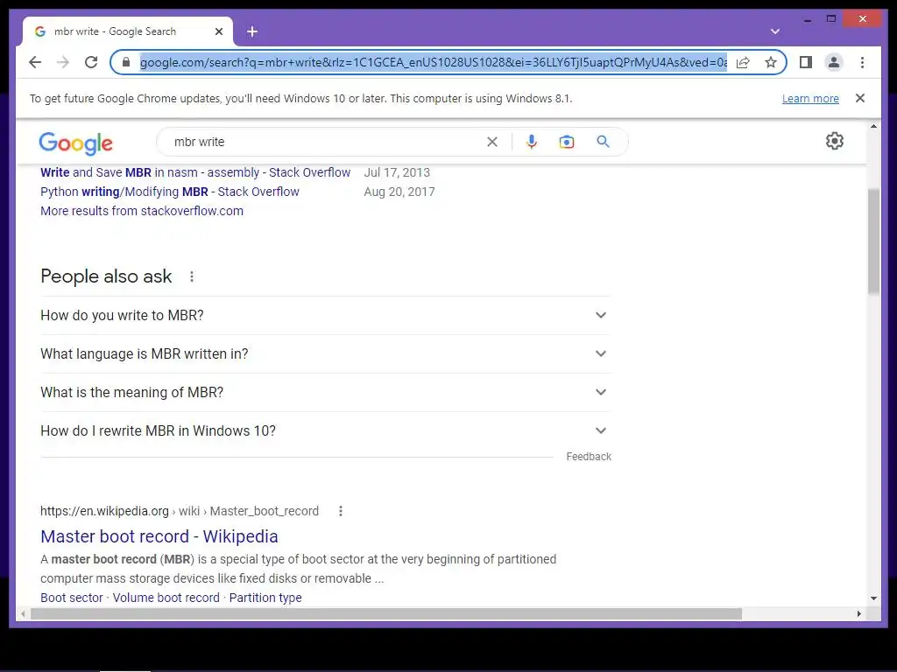Bookmark this page with the star icon

(771, 62)
